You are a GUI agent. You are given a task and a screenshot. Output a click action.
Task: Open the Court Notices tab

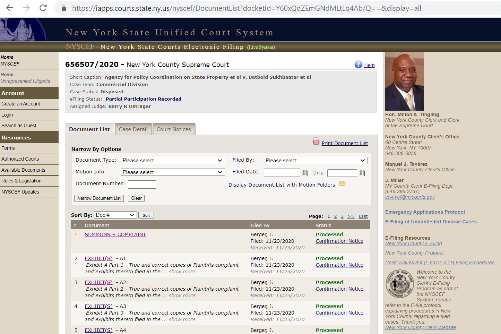click(174, 129)
